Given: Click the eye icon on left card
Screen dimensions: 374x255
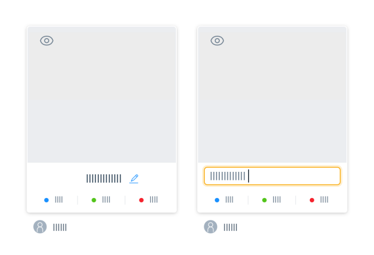Looking at the screenshot, I should click(x=47, y=41).
